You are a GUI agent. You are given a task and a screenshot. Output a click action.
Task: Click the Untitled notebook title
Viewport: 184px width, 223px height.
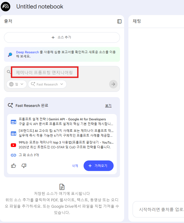40,7
